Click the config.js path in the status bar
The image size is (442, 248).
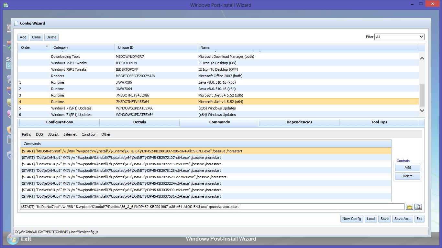tap(56, 232)
